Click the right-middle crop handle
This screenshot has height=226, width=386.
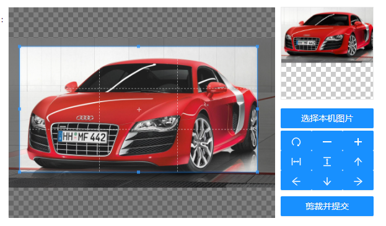coord(258,109)
